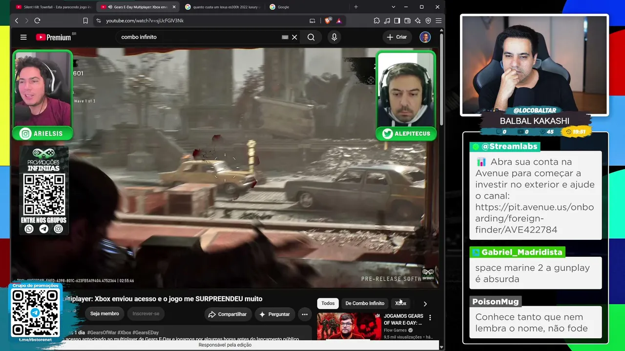Image resolution: width=625 pixels, height=351 pixels.
Task: Click the Perguntar button
Action: pos(274,314)
